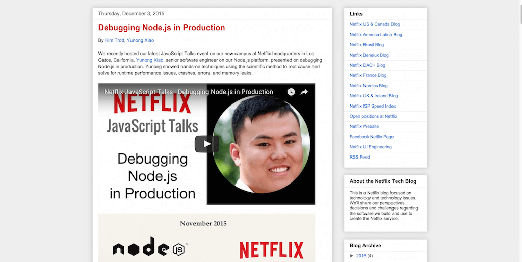Open the Debugging Node.js in Production post title
The width and height of the screenshot is (522, 262).
point(162,28)
